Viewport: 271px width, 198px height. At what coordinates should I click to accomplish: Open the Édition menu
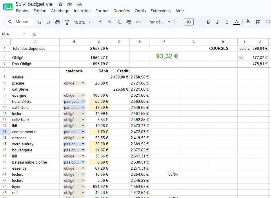click(40, 11)
